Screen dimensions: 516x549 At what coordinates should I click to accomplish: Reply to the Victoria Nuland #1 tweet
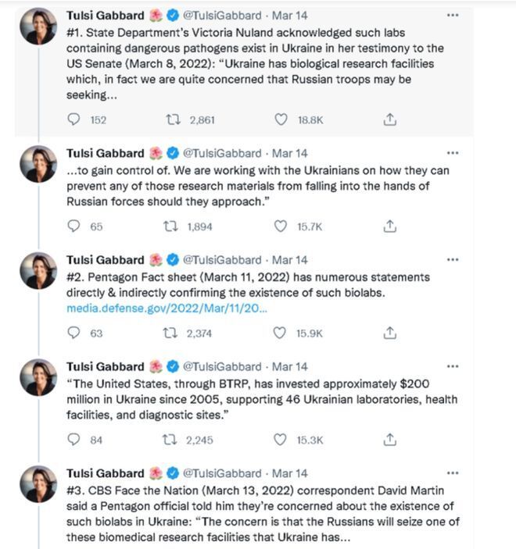click(75, 119)
